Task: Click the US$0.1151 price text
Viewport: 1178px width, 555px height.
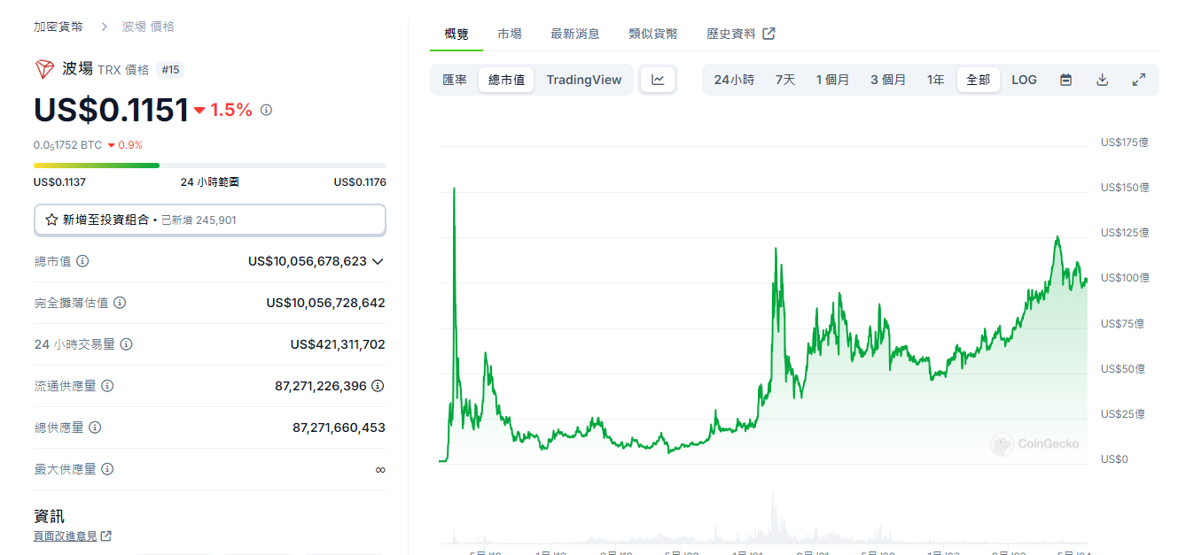Action: [112, 110]
